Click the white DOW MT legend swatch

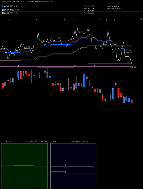coord(3,10)
